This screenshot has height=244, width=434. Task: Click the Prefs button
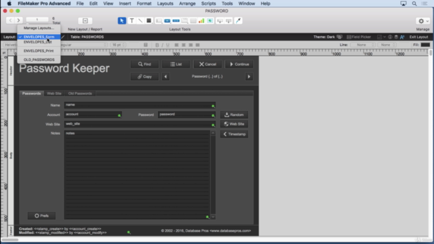41,216
